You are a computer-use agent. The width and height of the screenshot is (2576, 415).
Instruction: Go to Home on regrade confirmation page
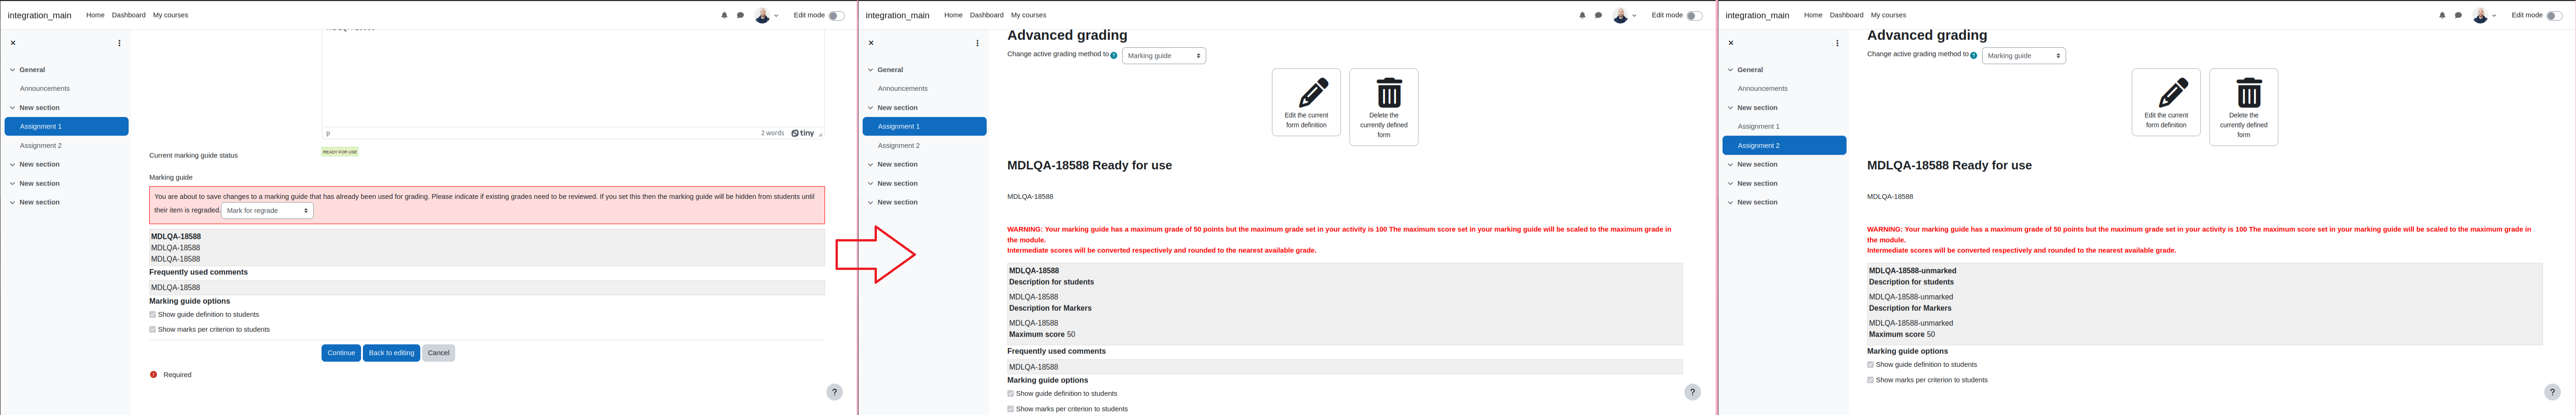95,15
